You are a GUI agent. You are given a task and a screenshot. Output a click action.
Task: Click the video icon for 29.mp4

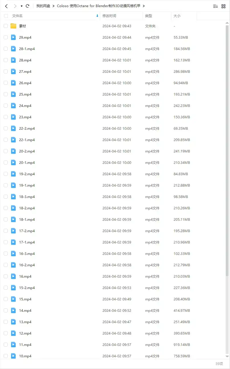[x=13, y=38]
